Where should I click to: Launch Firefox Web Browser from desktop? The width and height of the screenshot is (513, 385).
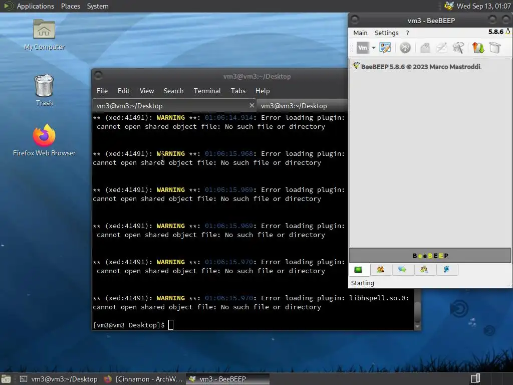(44, 140)
